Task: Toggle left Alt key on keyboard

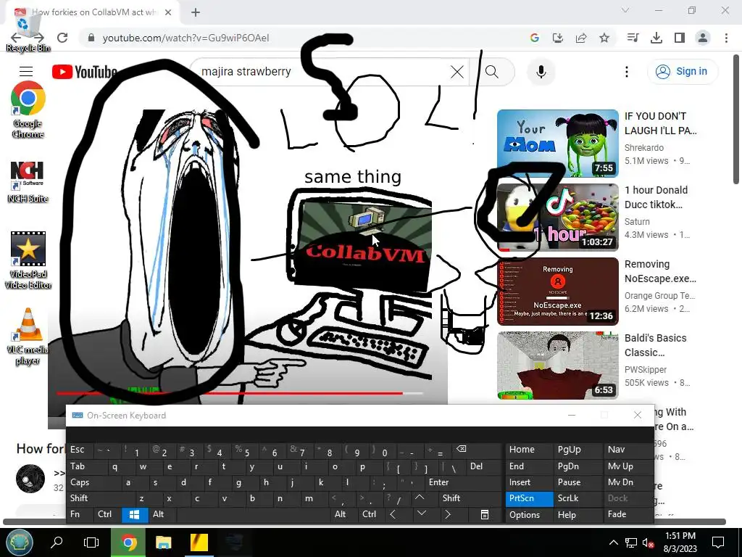Action: click(162, 514)
